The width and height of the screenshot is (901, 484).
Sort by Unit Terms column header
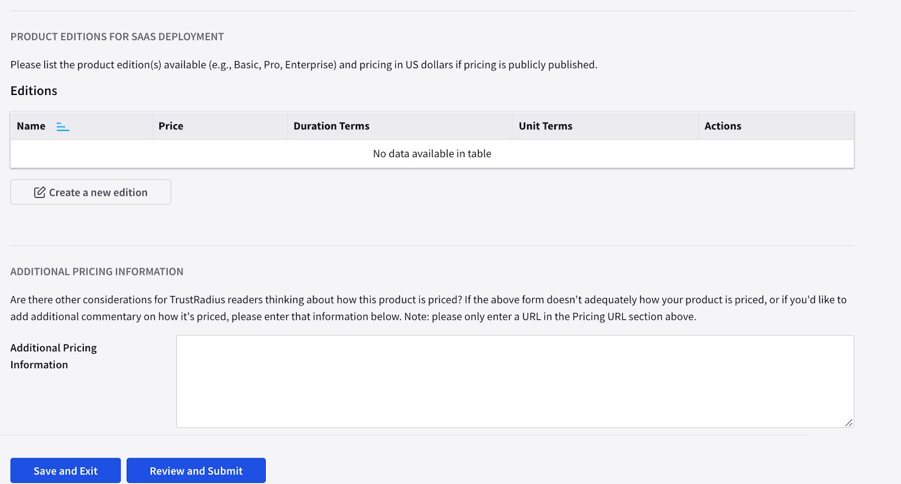[605, 126]
